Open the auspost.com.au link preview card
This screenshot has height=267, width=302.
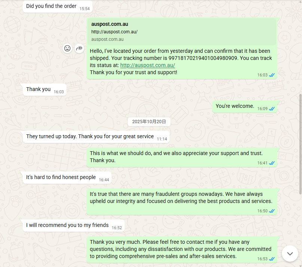[x=183, y=32]
